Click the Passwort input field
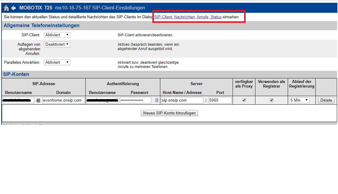338x194 pixels. coord(135,100)
